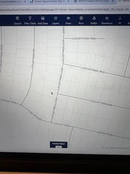Open the Search tool icon
The image size is (130, 174).
(18, 18)
